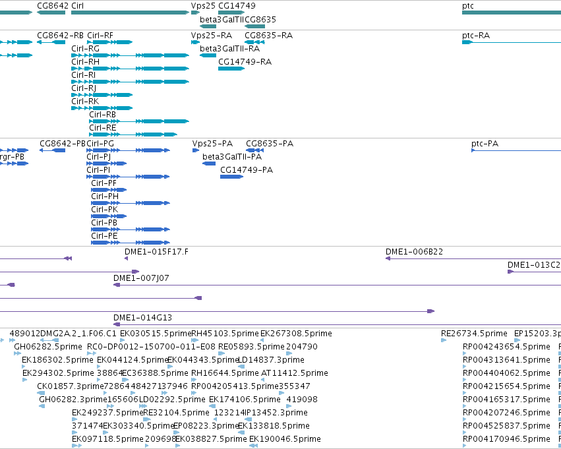Select the Vps25 gene label
Screen dimensions: 561x449
click(203, 6)
